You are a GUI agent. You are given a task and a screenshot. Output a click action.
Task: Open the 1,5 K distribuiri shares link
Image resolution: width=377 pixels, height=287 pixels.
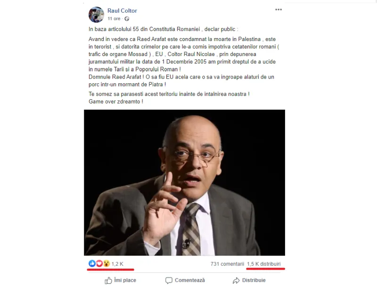264,264
